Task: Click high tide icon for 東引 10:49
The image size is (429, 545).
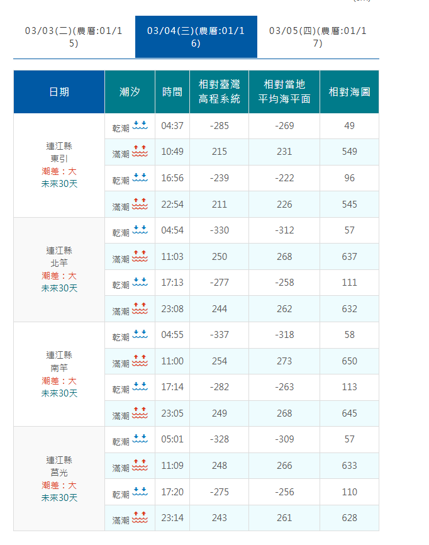Action: [140, 152]
